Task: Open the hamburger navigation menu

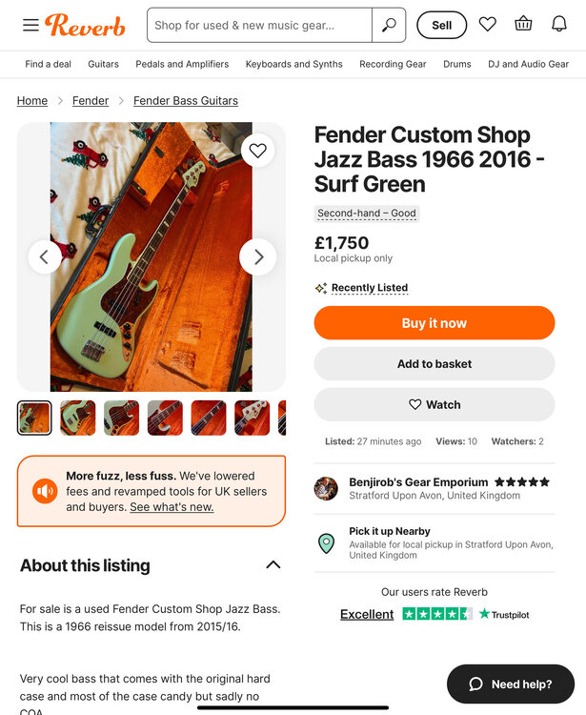Action: pyautogui.click(x=30, y=25)
